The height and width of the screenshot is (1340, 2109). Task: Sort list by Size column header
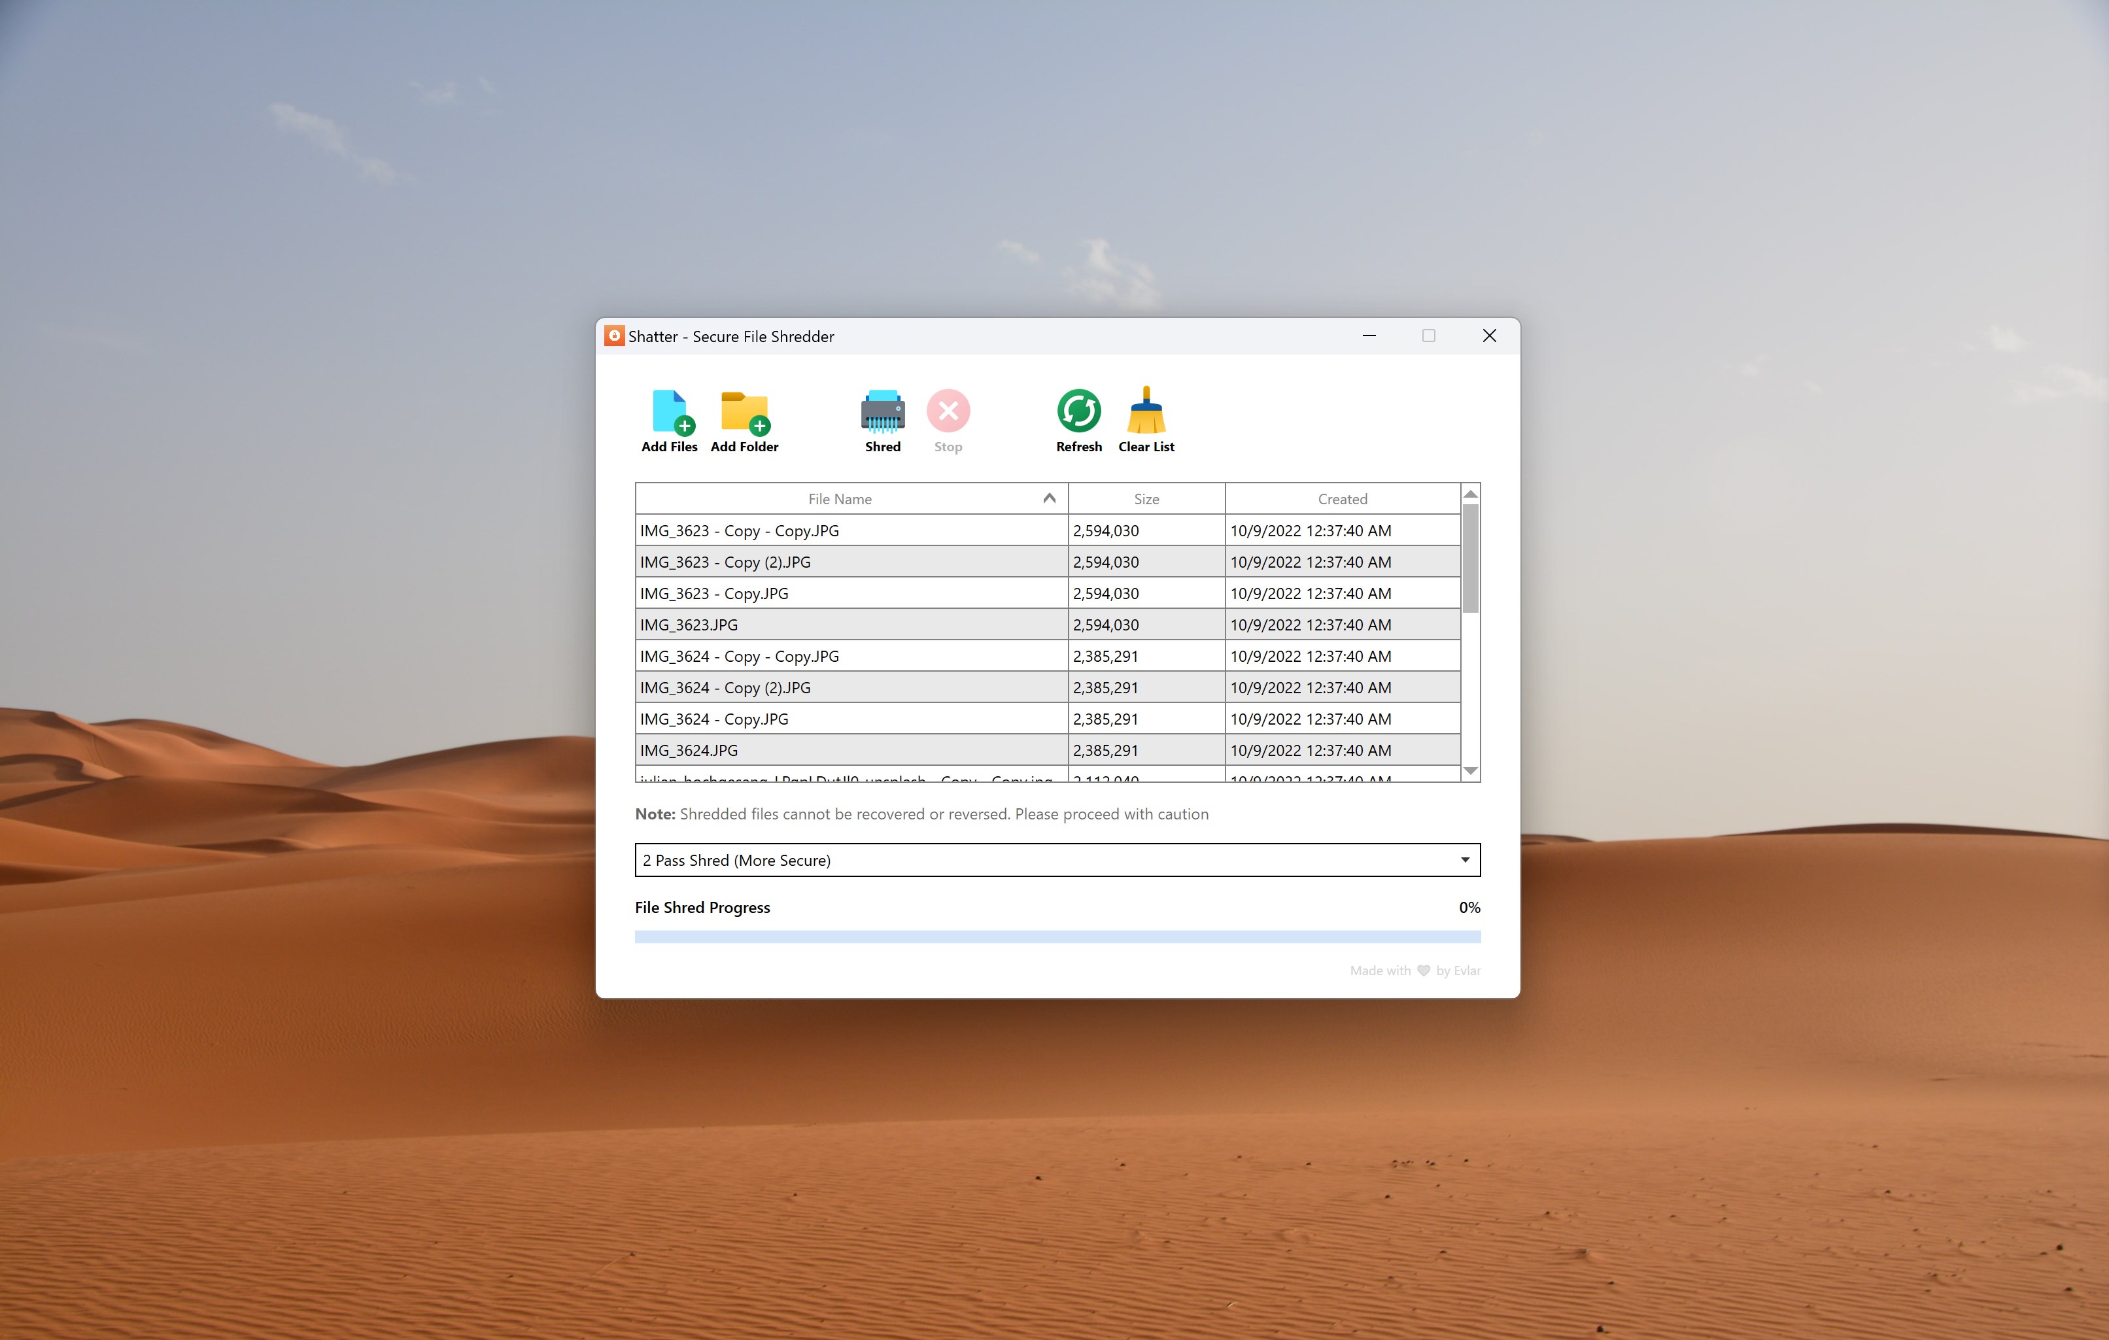click(1146, 499)
